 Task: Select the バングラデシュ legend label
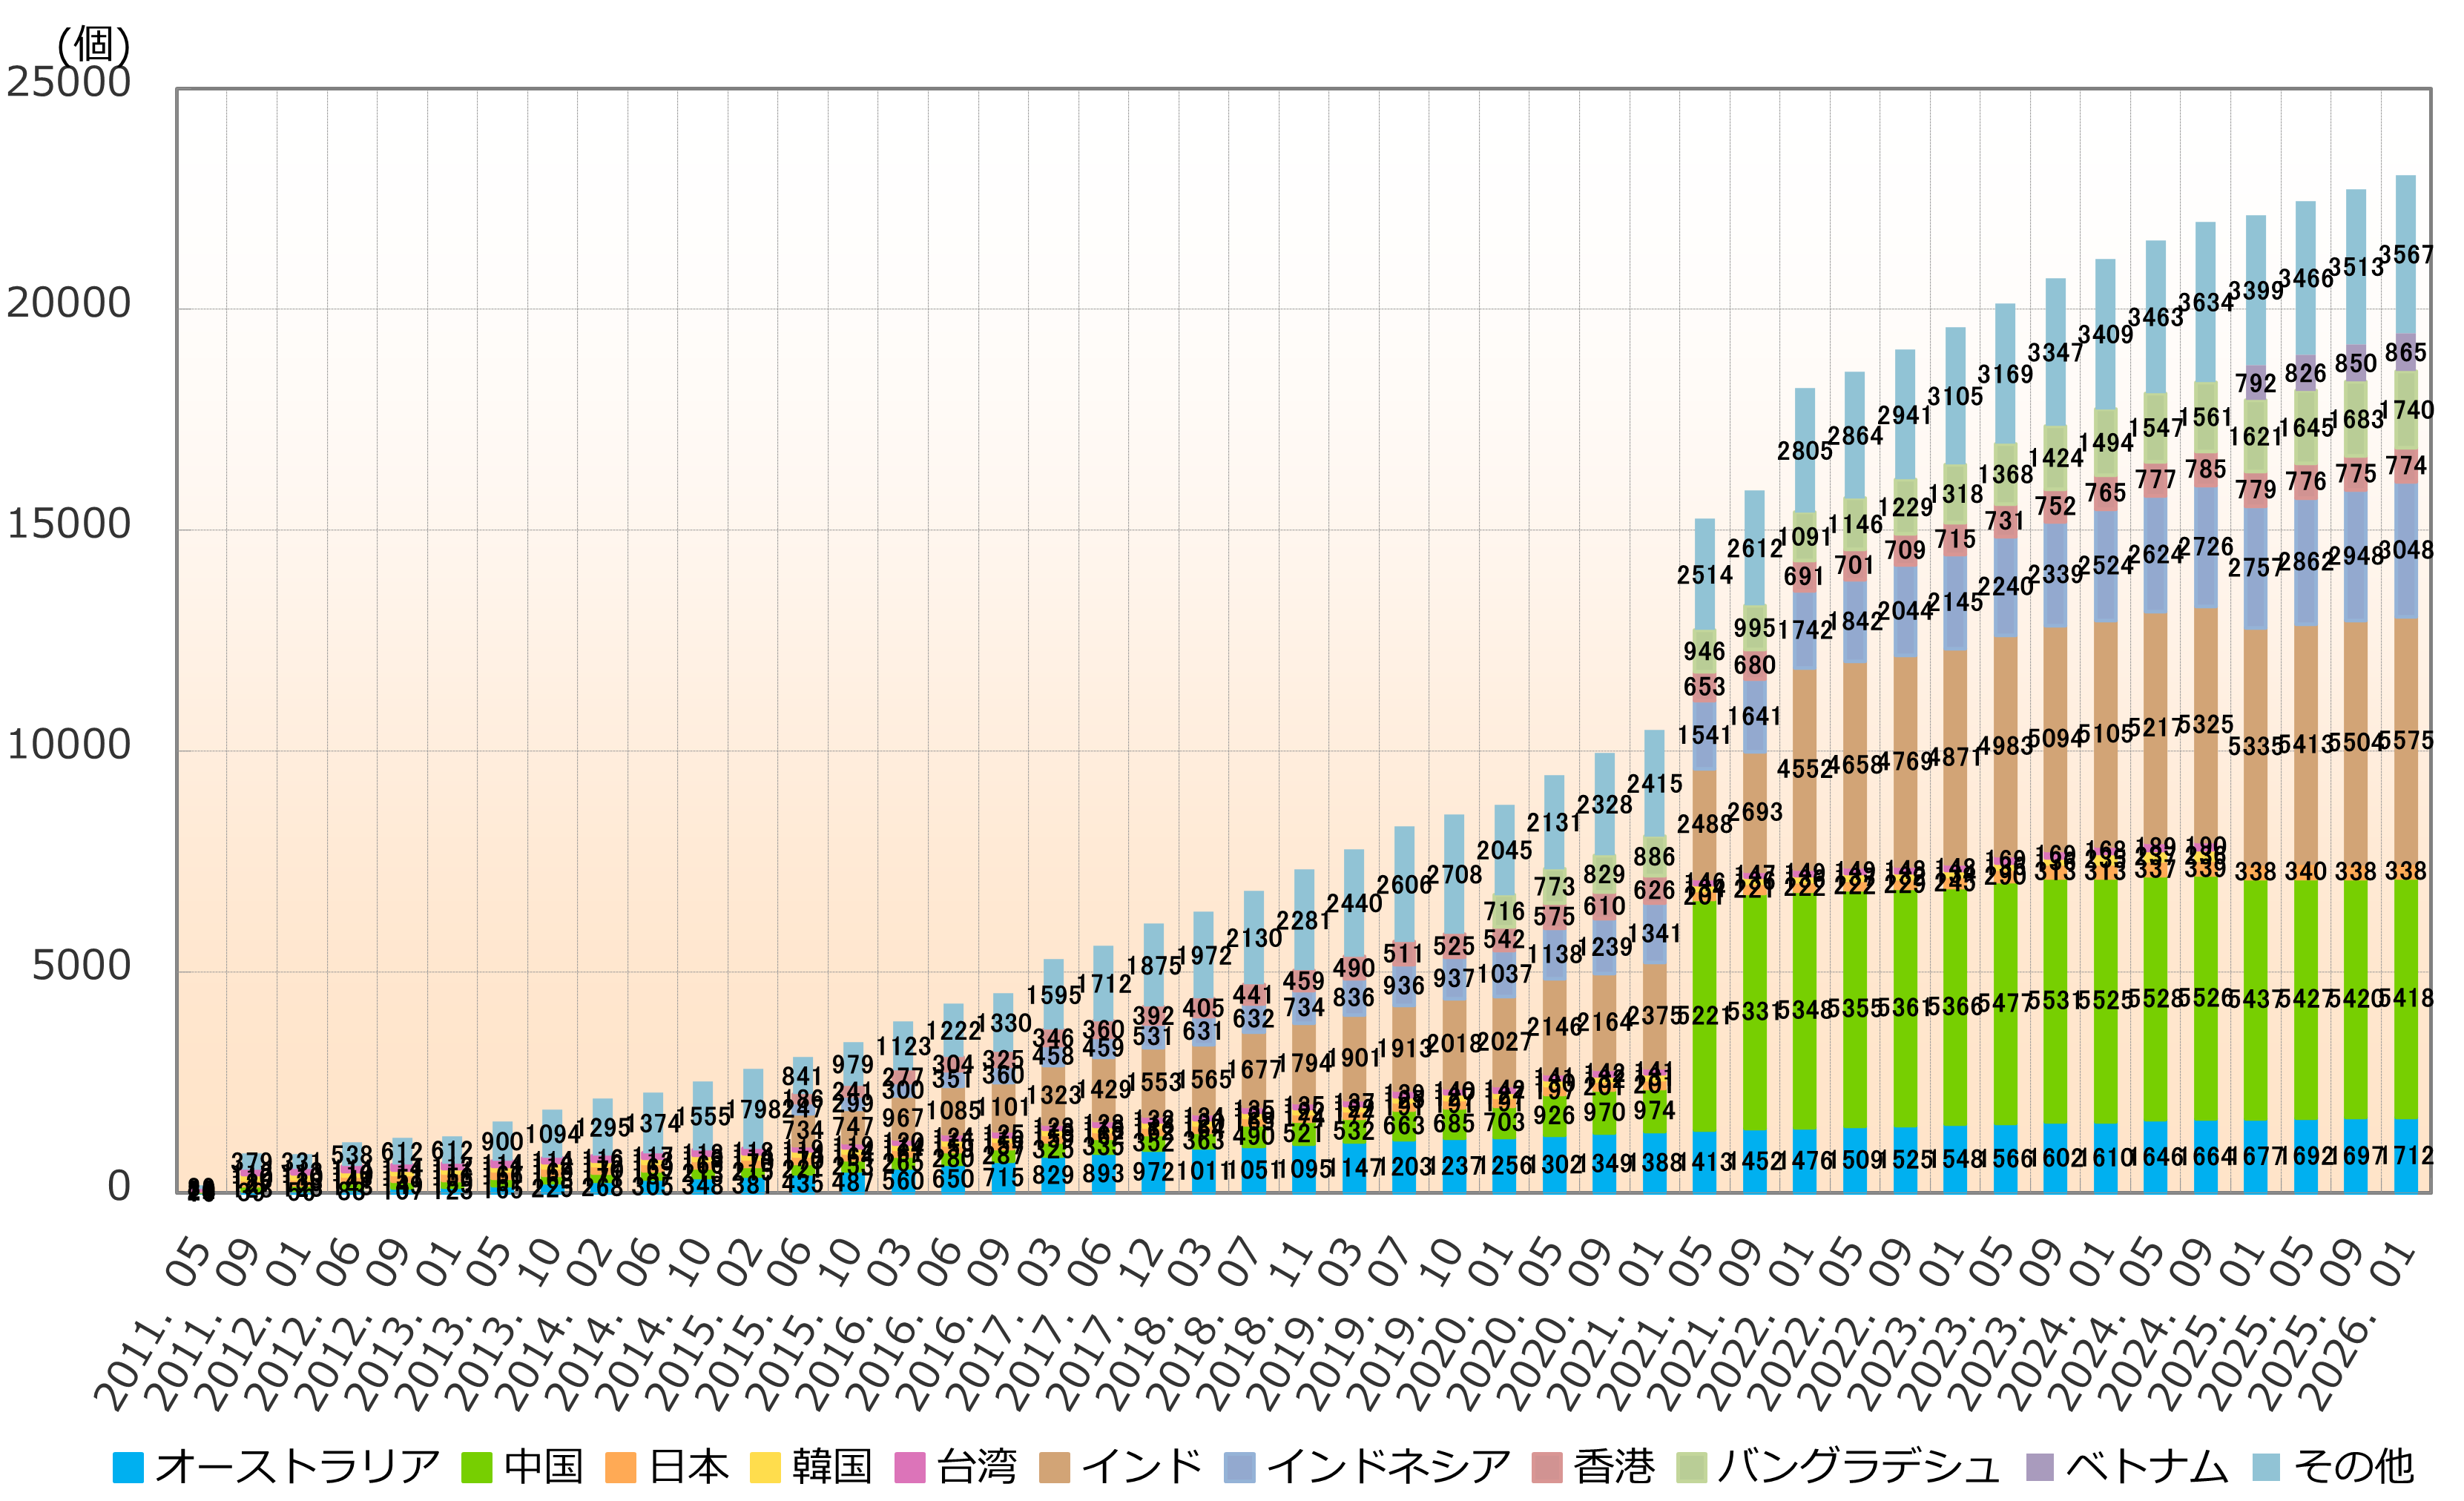pos(1858,1467)
